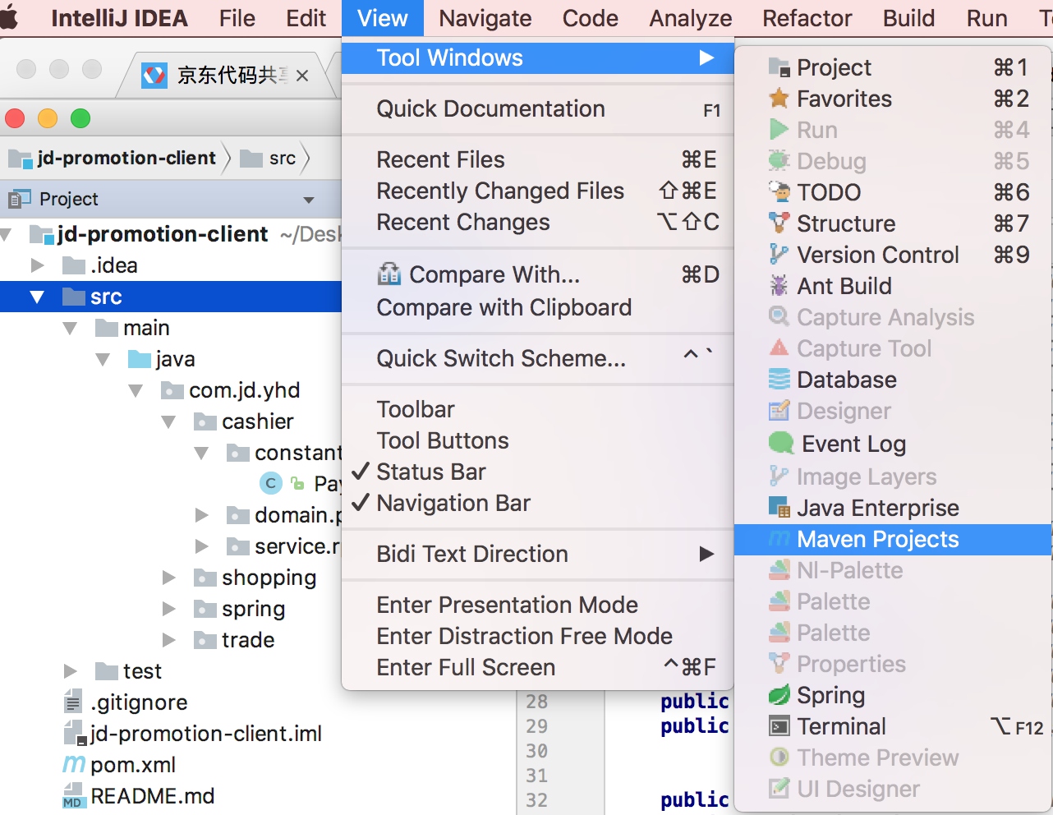
Task: Open the Project view dropdown arrow
Action: [x=309, y=200]
